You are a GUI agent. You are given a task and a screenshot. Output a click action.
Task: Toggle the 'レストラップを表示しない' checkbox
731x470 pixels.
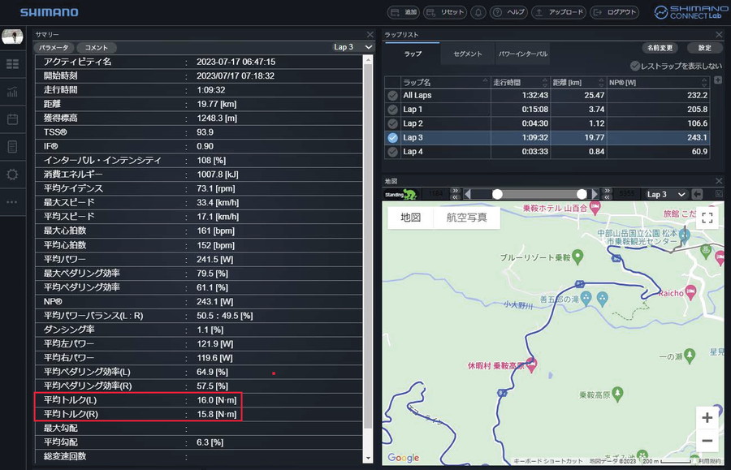[x=635, y=66]
